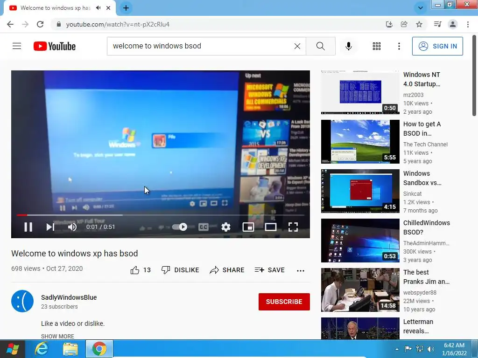This screenshot has height=358, width=478.
Task: Click SAVE to add to playlist
Action: coord(270,270)
